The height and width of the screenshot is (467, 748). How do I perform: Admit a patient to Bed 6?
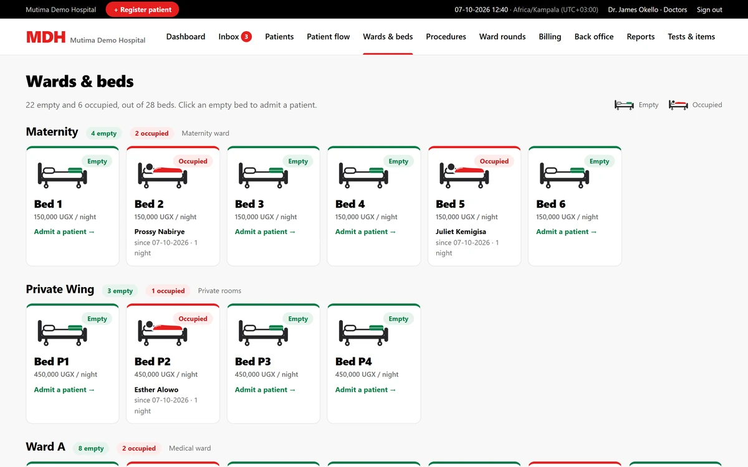pos(567,232)
